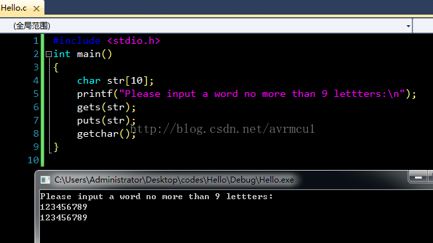The image size is (433, 243).
Task: Click second '123456789' output line in console
Action: 64,218
